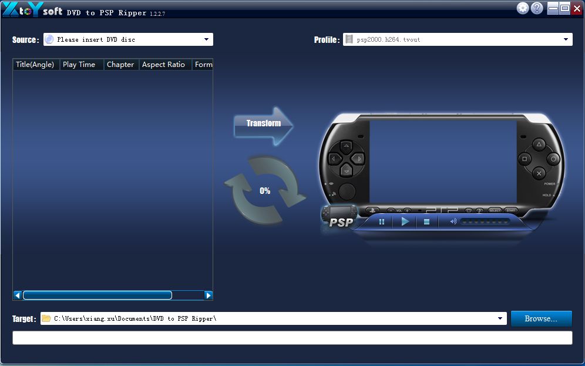Click the title list right scroll arrow
The width and height of the screenshot is (585, 366).
click(209, 296)
